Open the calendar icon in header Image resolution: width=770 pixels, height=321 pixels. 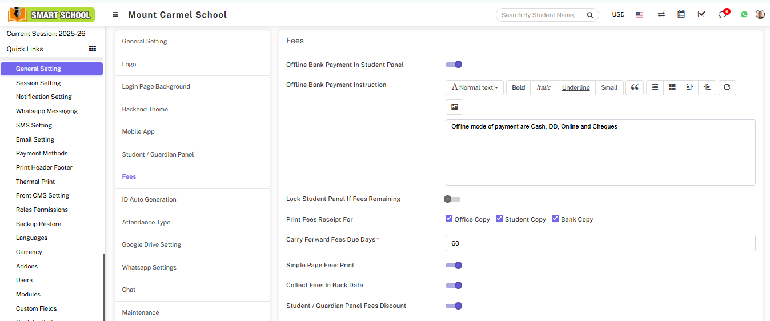click(681, 14)
